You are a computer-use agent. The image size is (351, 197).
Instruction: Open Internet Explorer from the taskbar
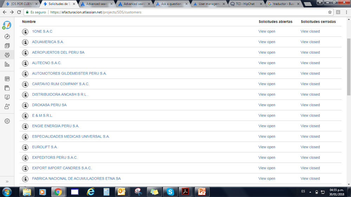[91, 192]
